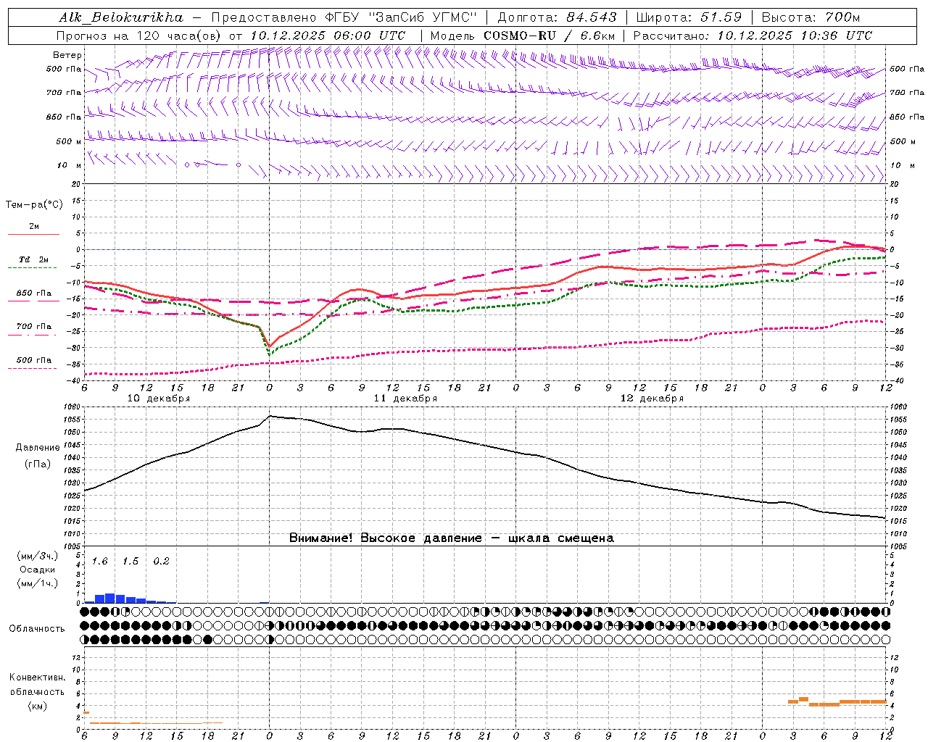Viewport: 928px width, 742px height.
Task: Click the station name Alk_Belokurikha
Action: click(121, 17)
